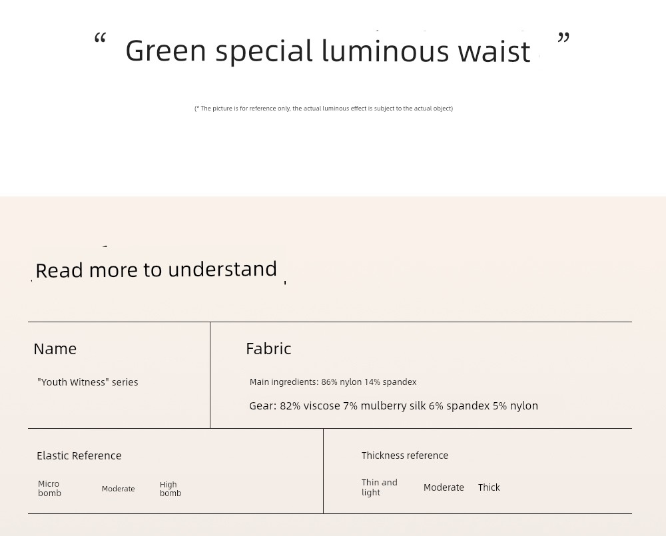
Task: Choose the Thin and light thickness option
Action: click(x=380, y=487)
